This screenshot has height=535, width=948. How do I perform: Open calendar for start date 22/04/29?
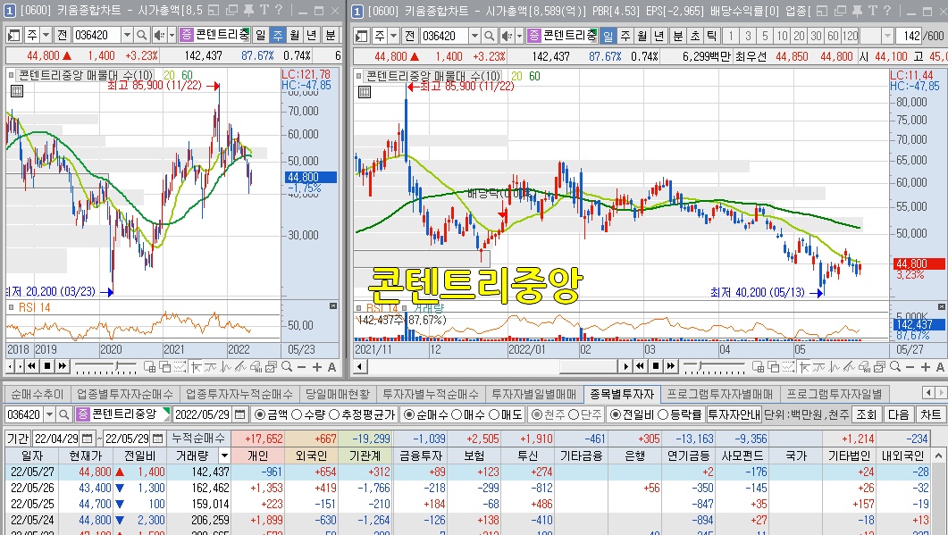tap(87, 439)
